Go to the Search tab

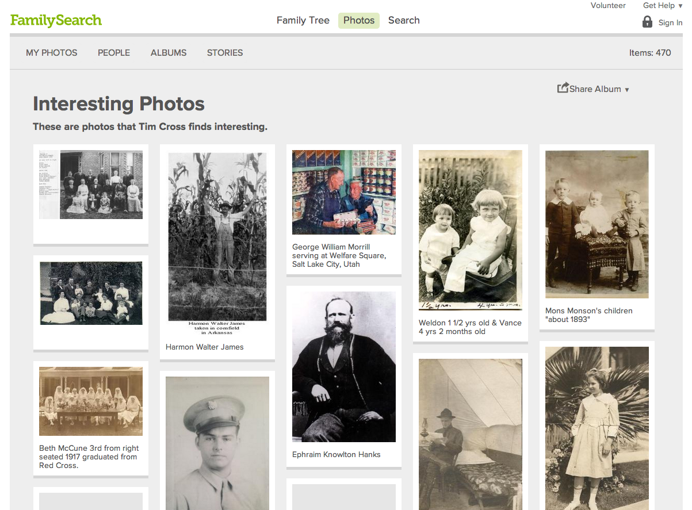(404, 20)
